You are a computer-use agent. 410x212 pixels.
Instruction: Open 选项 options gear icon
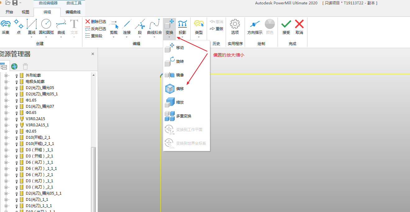point(235,24)
